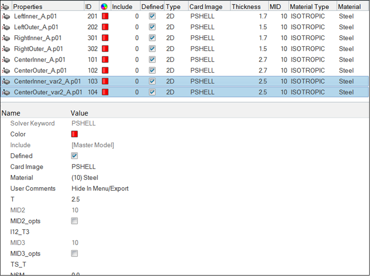Screen dimensions: 371x276
Task: Enable the MID2_opts checkbox
Action: coord(75,221)
